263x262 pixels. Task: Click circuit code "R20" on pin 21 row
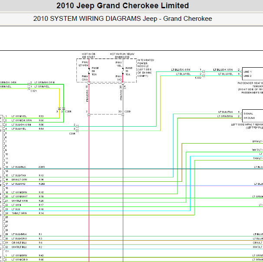pos(41,201)
